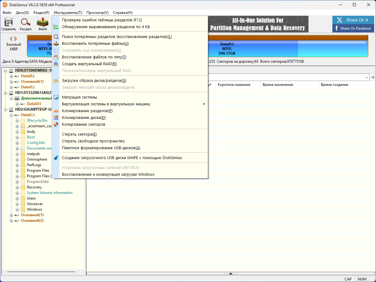Click the Recovery folder icon in tree
Screen dimensions: 376x282
[x=23, y=187]
